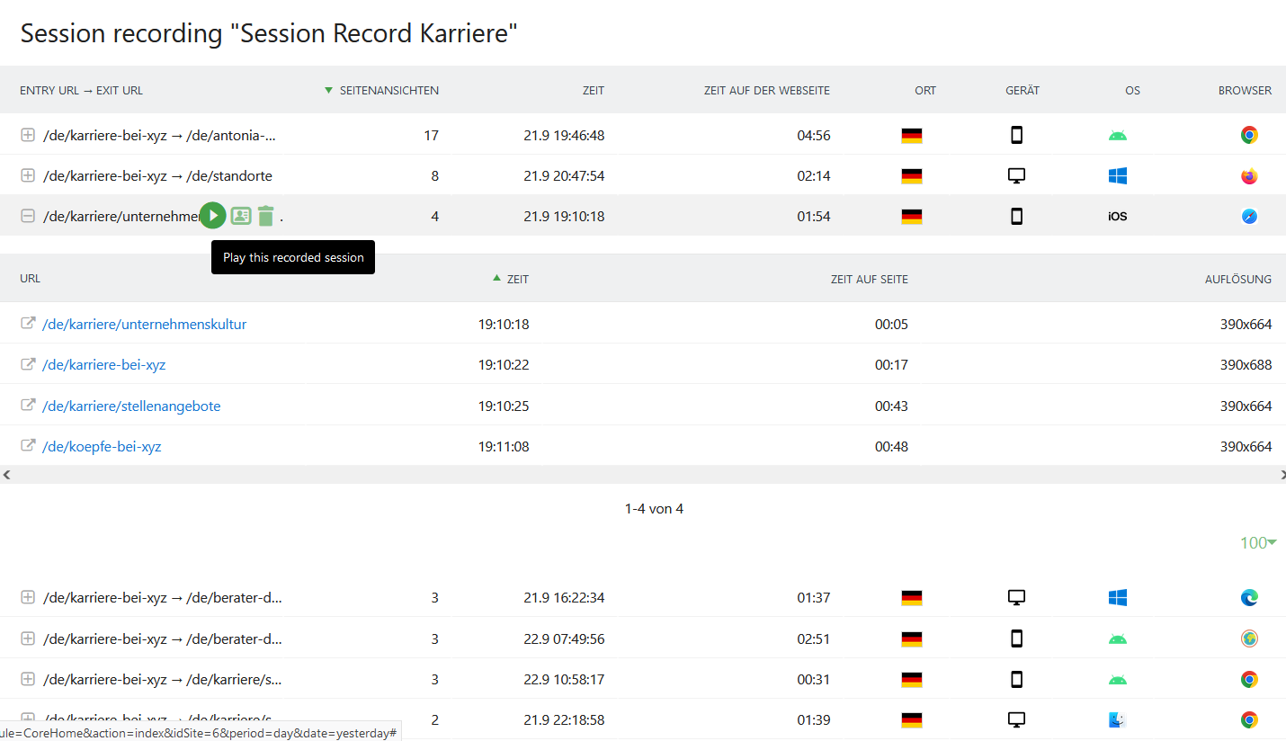1286x741 pixels.
Task: Click the desktop device icon on the /de/standorte session
Action: pyautogui.click(x=1016, y=175)
